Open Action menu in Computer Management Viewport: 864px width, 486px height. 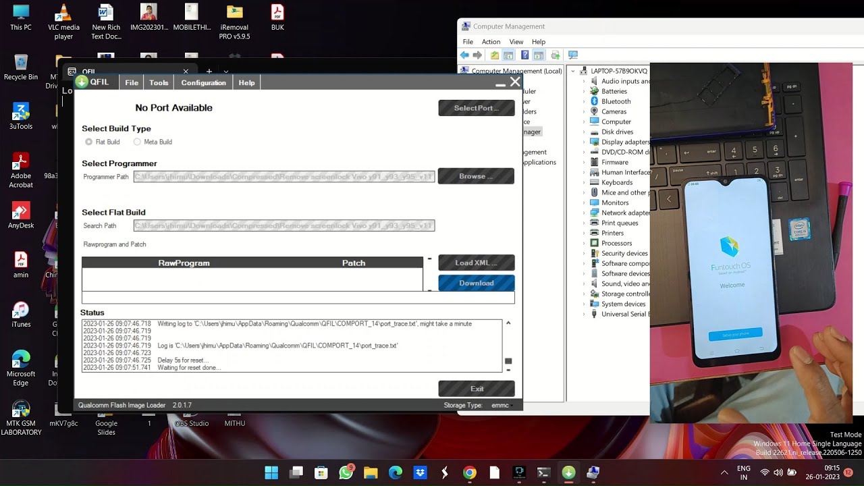click(x=491, y=42)
